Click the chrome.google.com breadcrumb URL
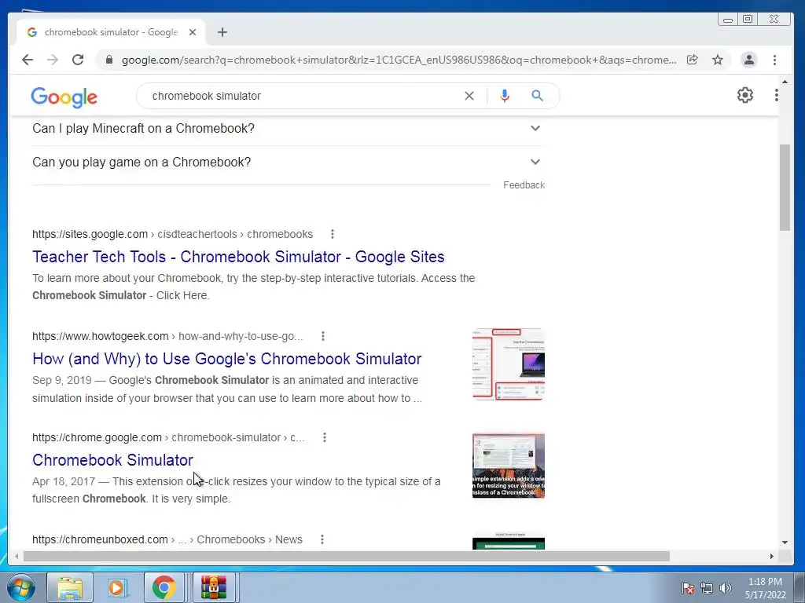The width and height of the screenshot is (805, 603). (168, 437)
